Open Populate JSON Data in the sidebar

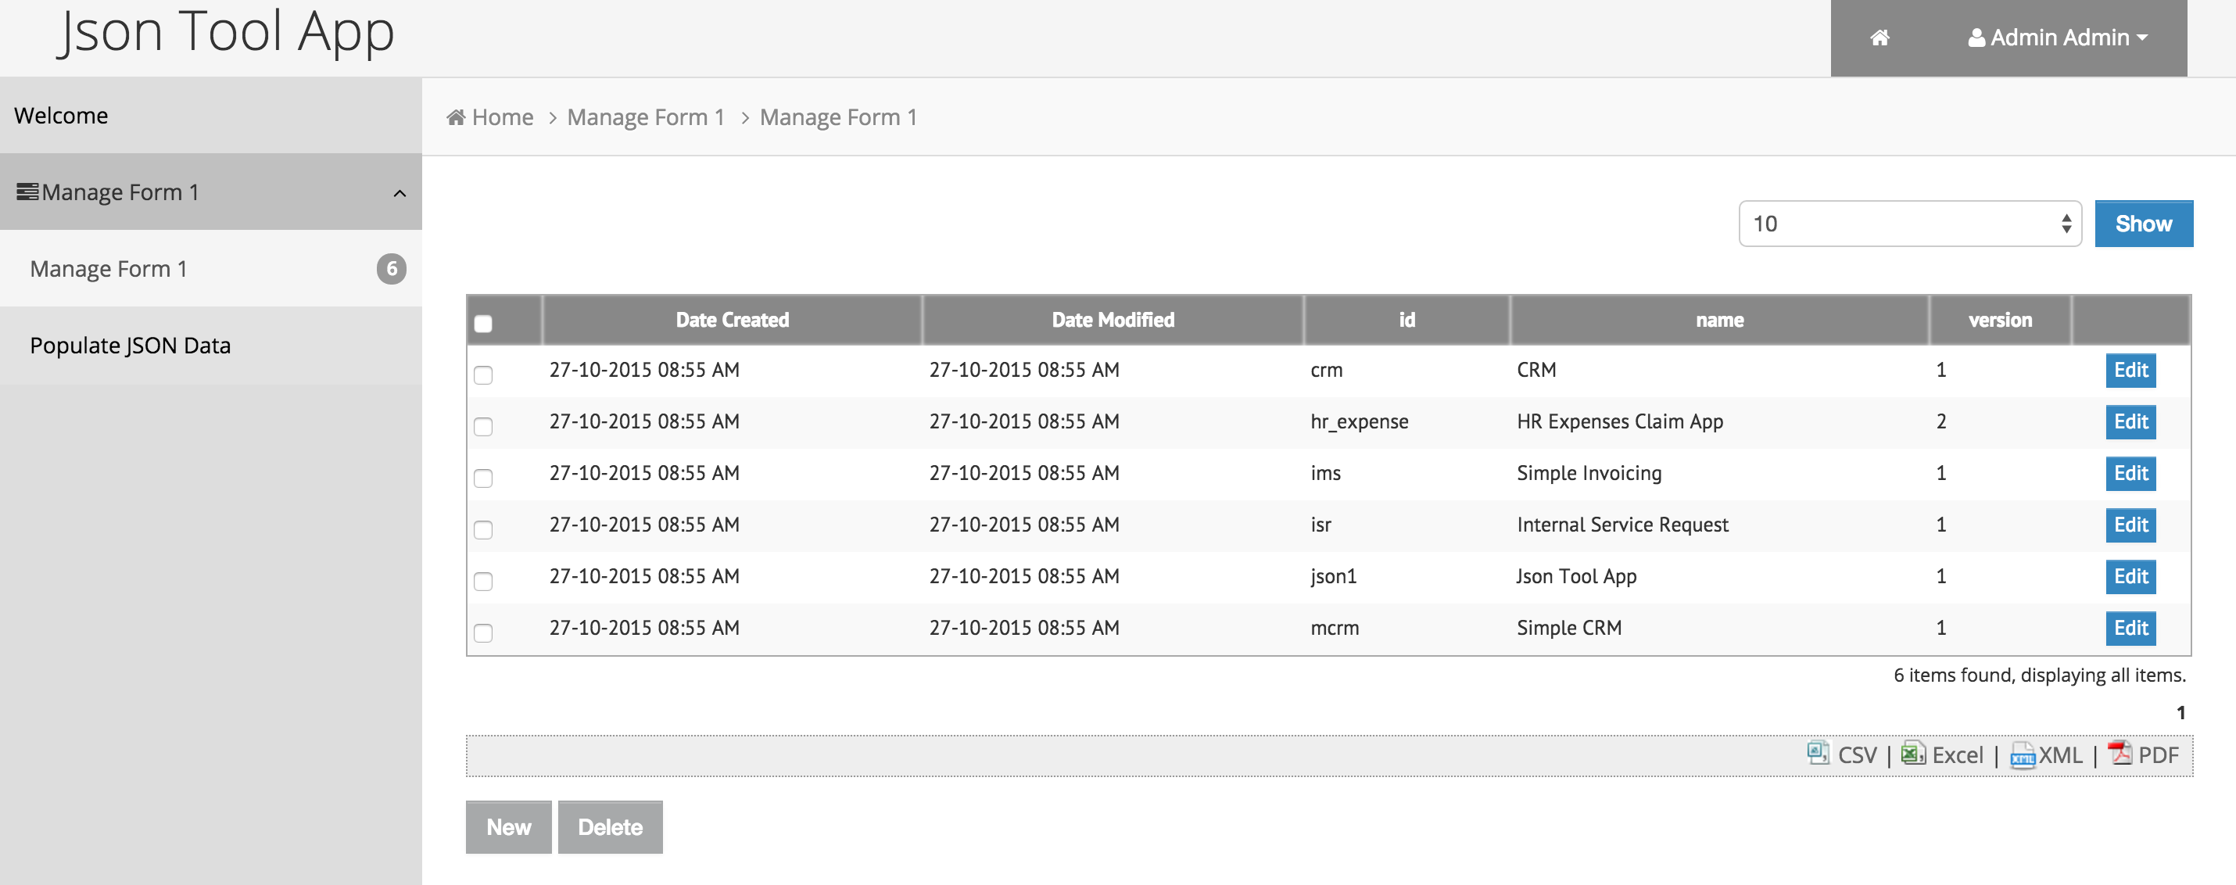(131, 346)
